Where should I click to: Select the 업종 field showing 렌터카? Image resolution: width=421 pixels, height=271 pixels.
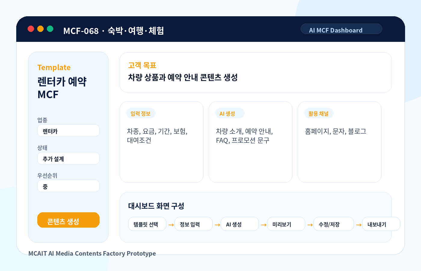[68, 131]
